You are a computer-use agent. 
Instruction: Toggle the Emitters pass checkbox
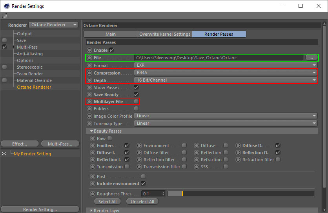pos(127,145)
